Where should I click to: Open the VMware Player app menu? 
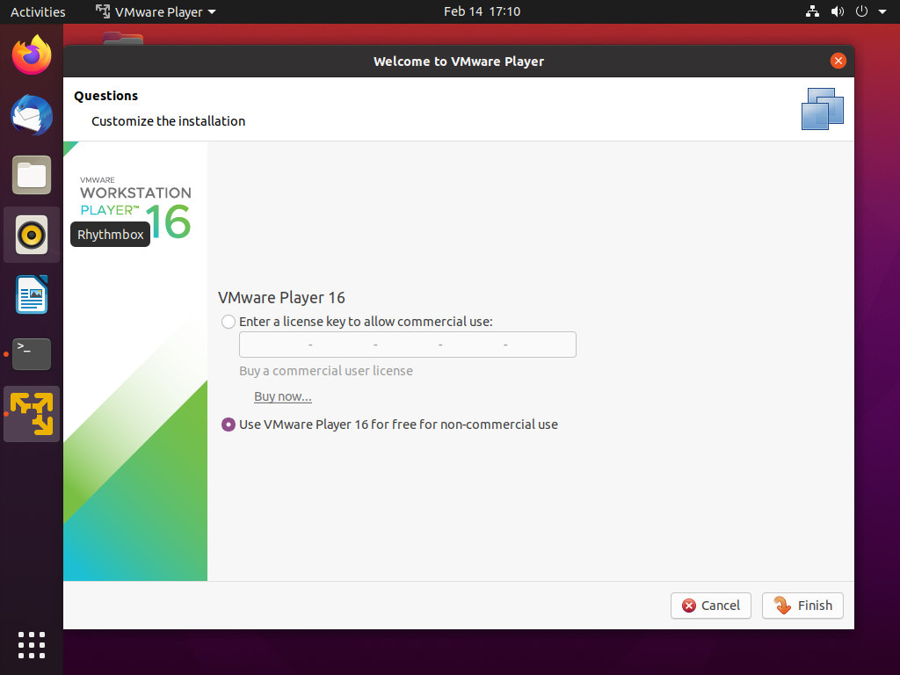156,11
